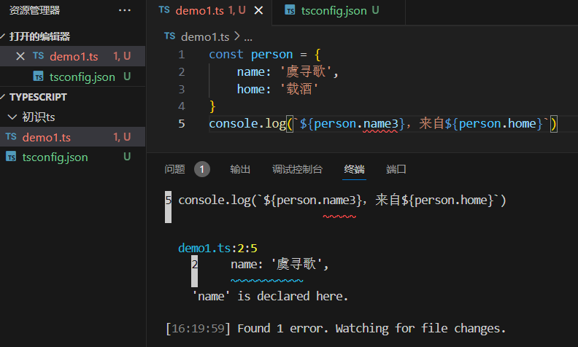Click person.home expression in editor line 5
This screenshot has width=578, height=347.
coord(498,123)
